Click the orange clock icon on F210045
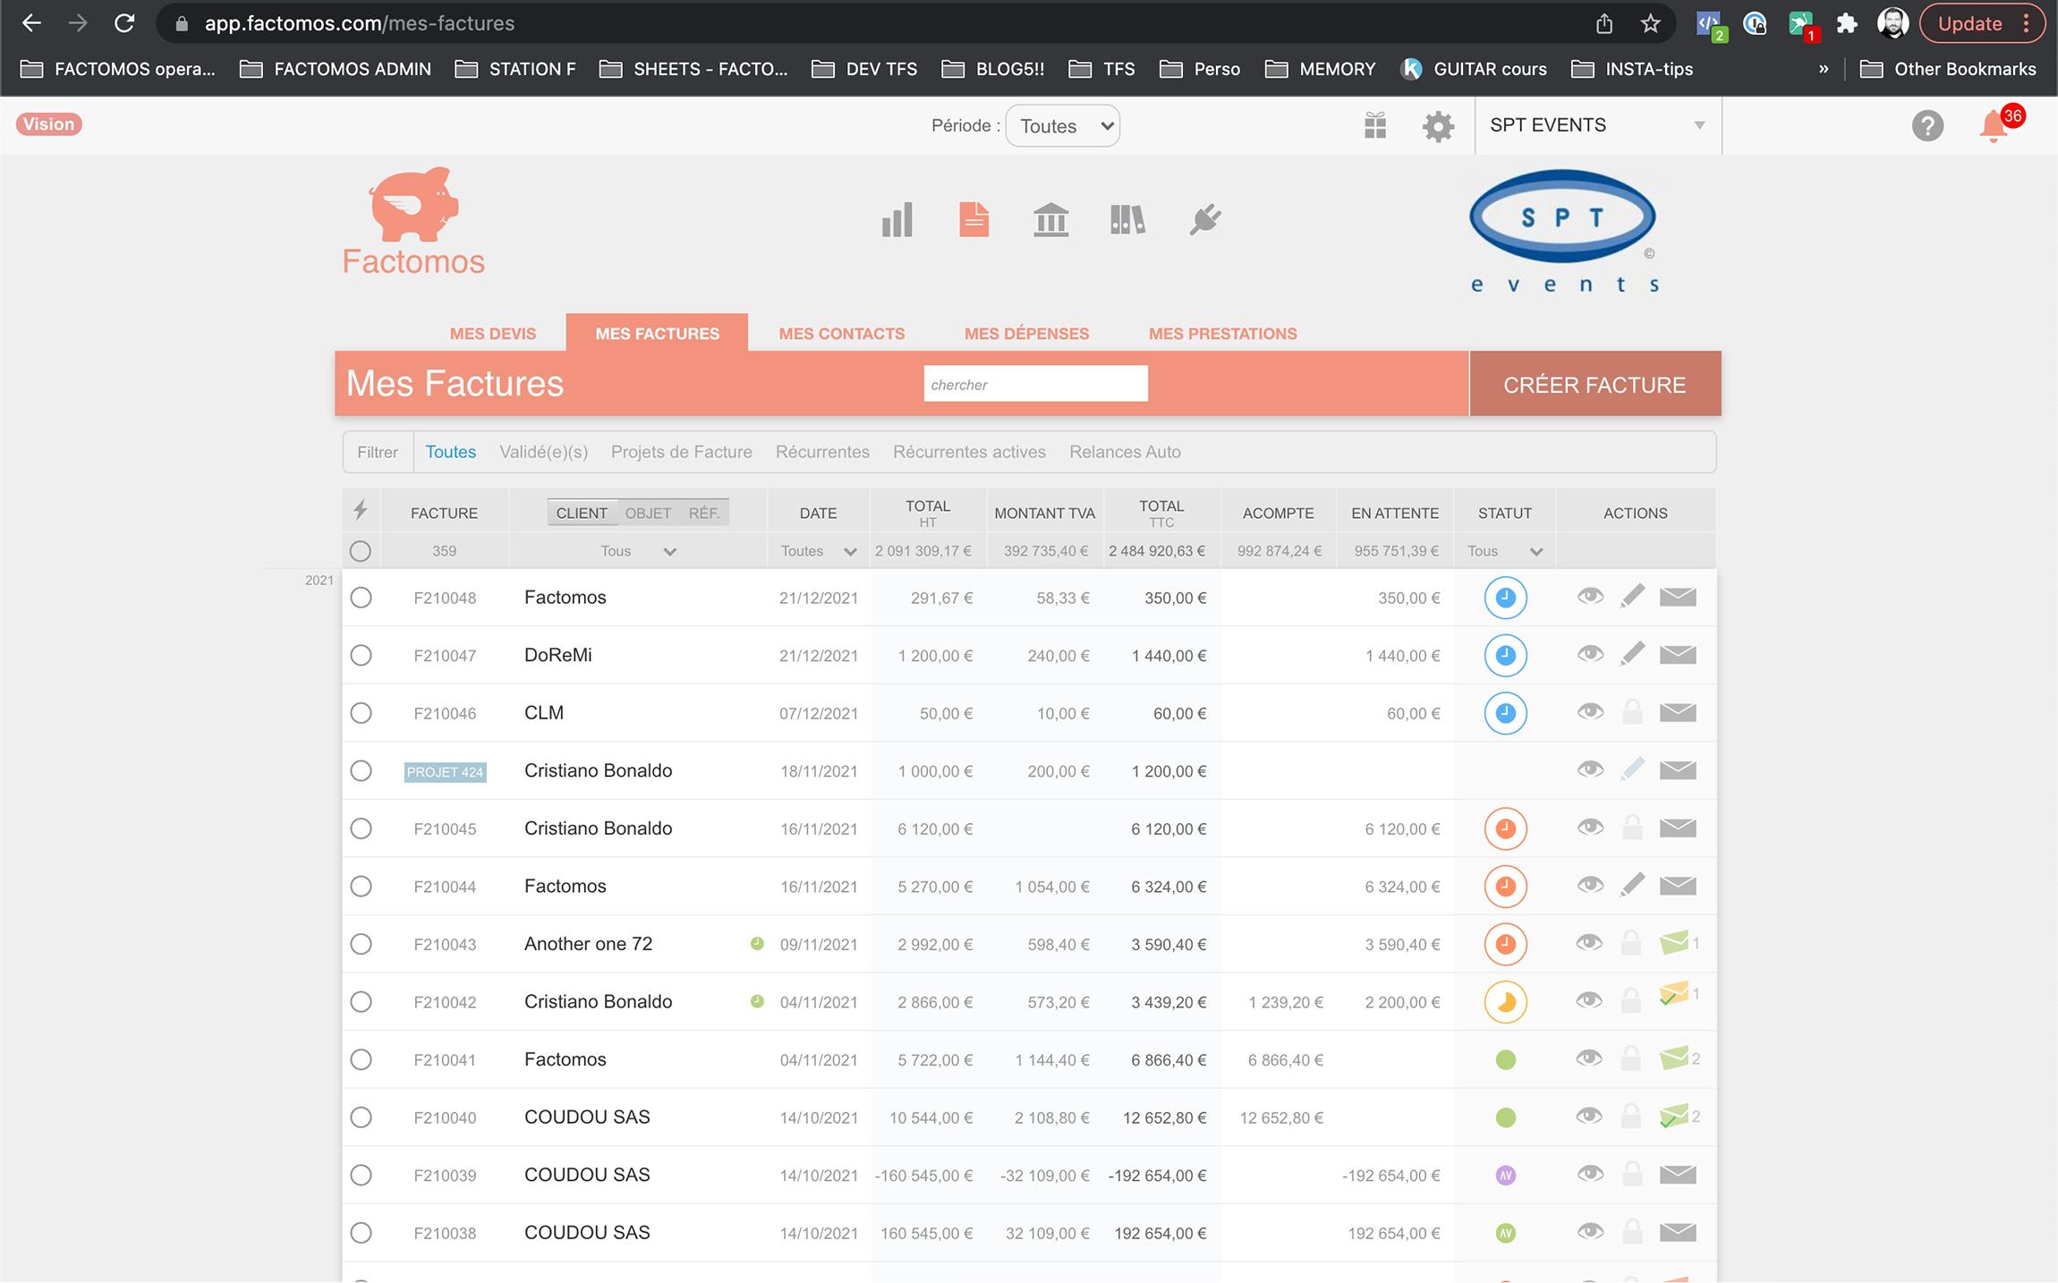The height and width of the screenshot is (1283, 2058). click(1505, 828)
